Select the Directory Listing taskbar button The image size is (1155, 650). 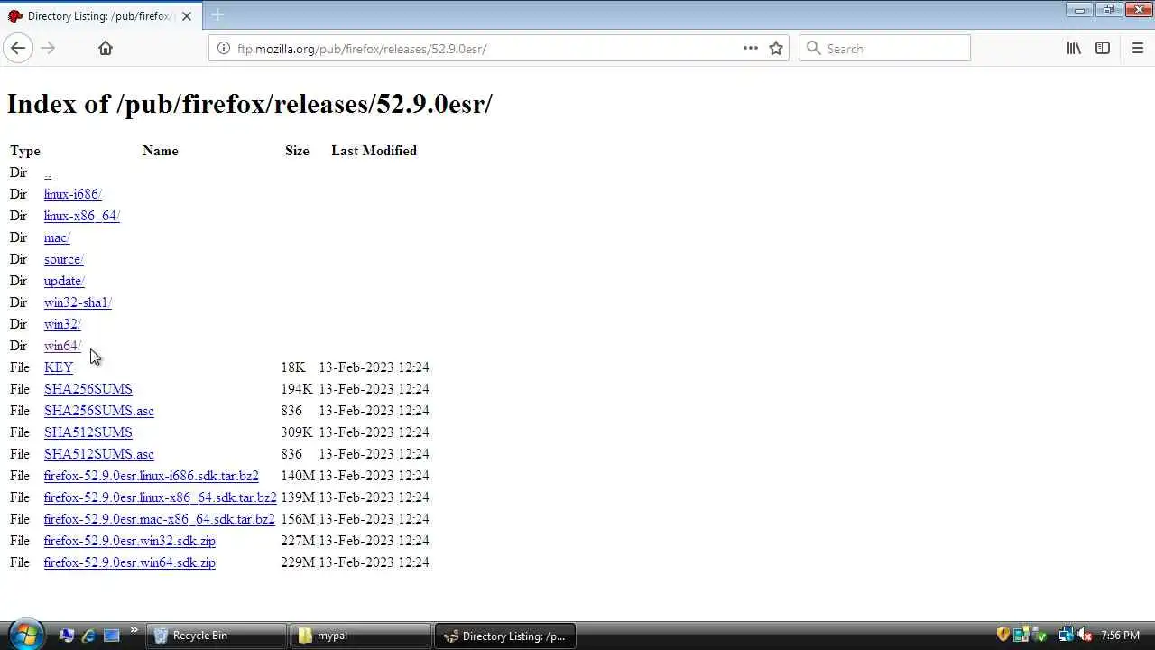point(505,636)
